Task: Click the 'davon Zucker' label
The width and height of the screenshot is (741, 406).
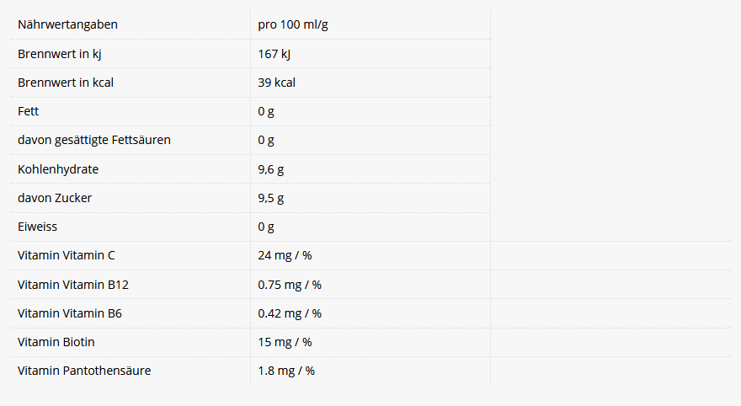Action: pyautogui.click(x=55, y=198)
